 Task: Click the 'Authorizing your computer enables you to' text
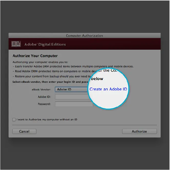[x=40, y=62]
